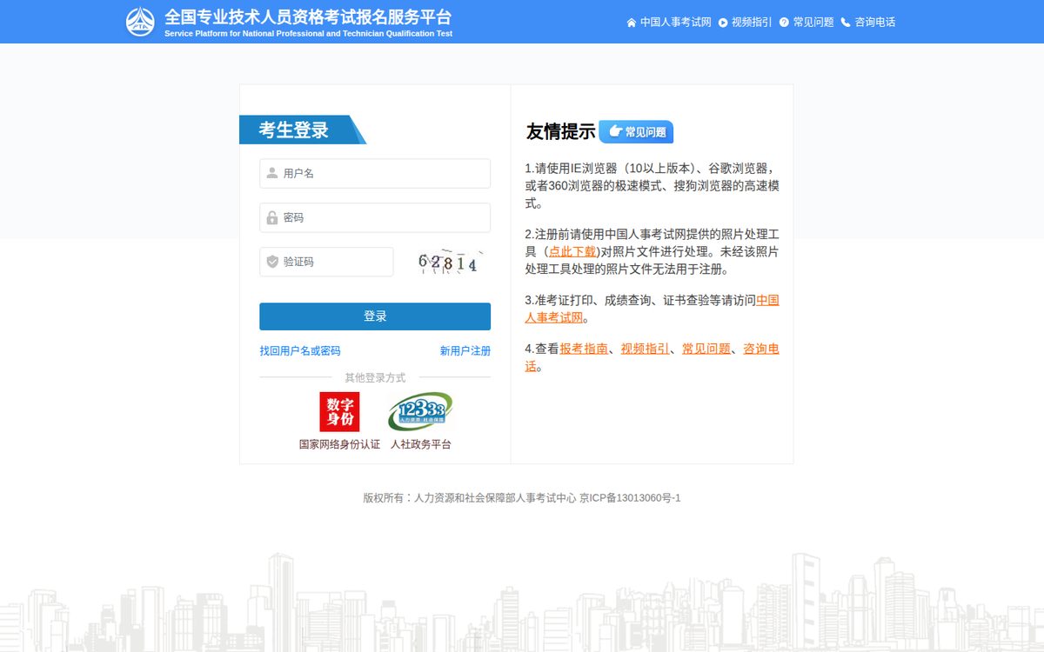The height and width of the screenshot is (652, 1044).
Task: Click the 京ICP备13013060号-1 footer text
Action: pyautogui.click(x=630, y=498)
